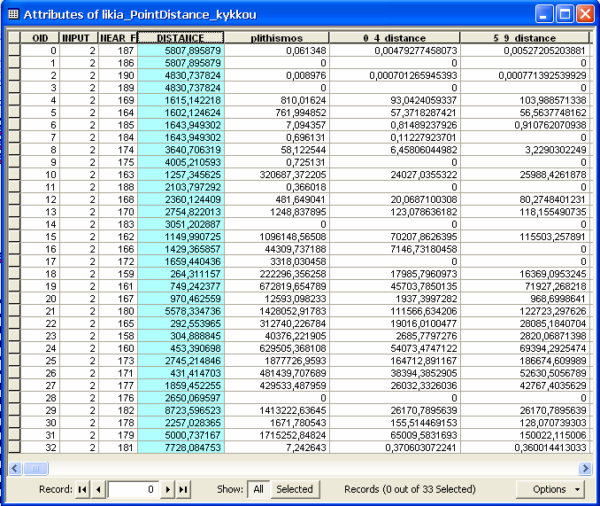Click the 5_9_distance column header
The image size is (600, 506).
(525, 38)
